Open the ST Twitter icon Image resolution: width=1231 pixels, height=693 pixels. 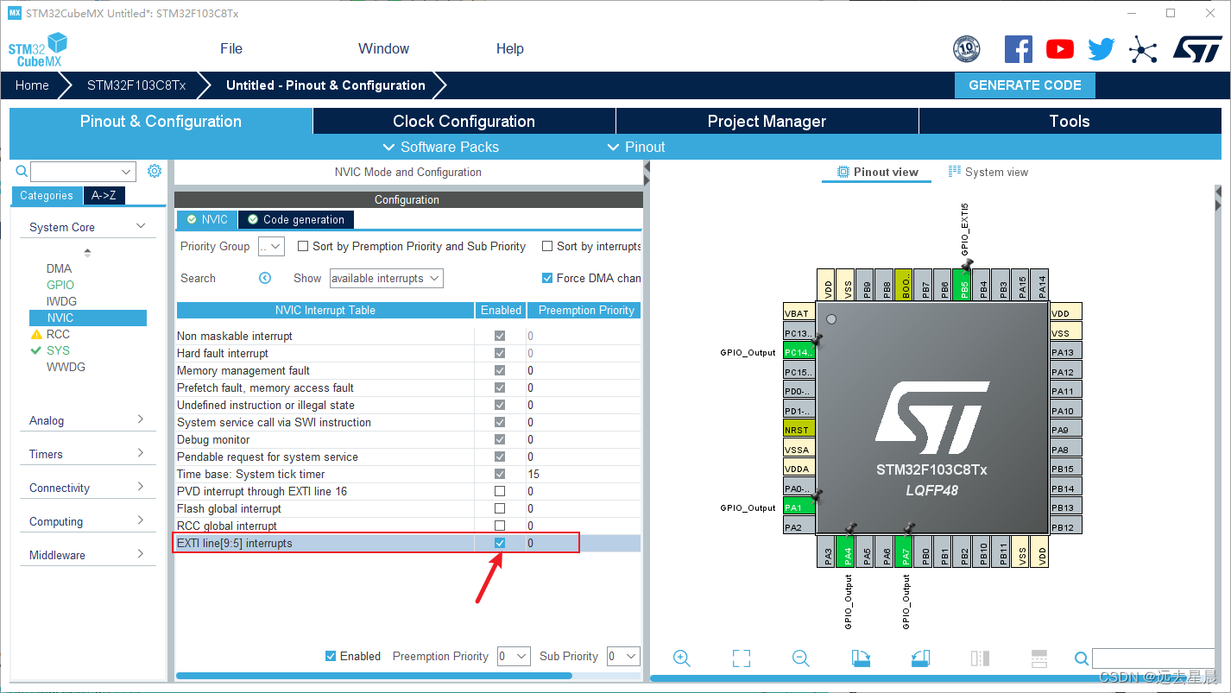click(1102, 49)
